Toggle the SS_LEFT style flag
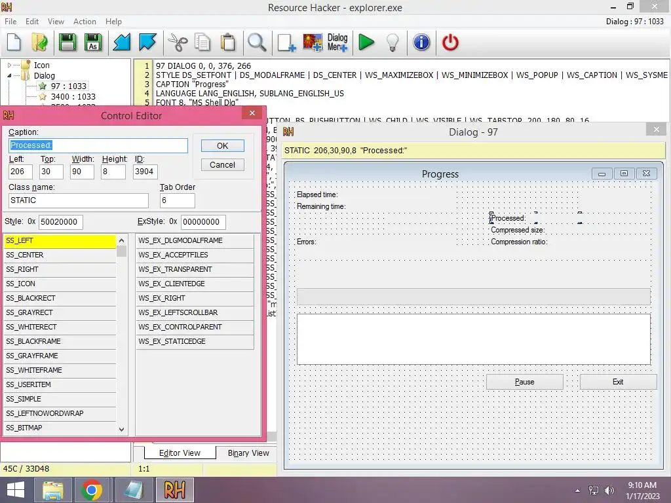This screenshot has height=503, width=671. pyautogui.click(x=60, y=241)
